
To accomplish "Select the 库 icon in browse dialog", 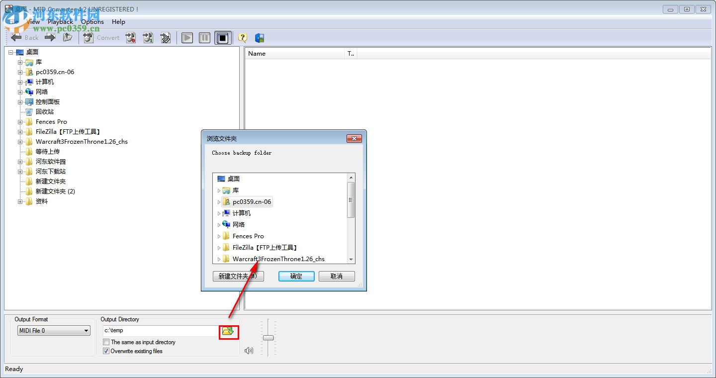I will 226,190.
